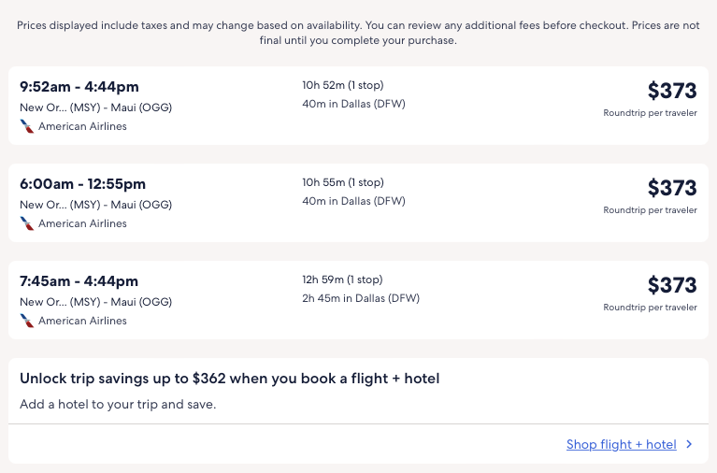Image resolution: width=717 pixels, height=473 pixels.
Task: Choose the 7:45am - 4:44pm flight
Action: tap(79, 281)
